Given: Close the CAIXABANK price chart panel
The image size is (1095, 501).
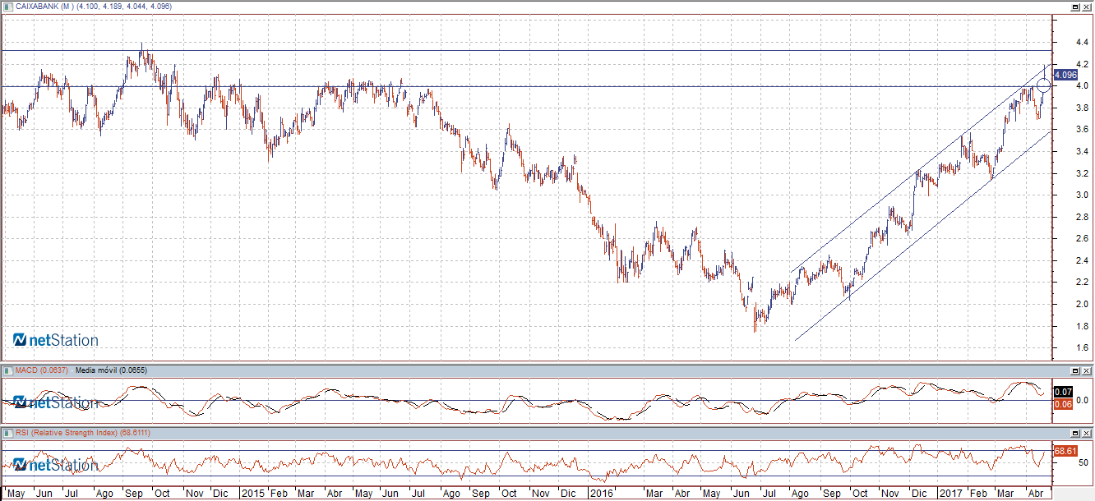Looking at the screenshot, I should [x=1086, y=7].
